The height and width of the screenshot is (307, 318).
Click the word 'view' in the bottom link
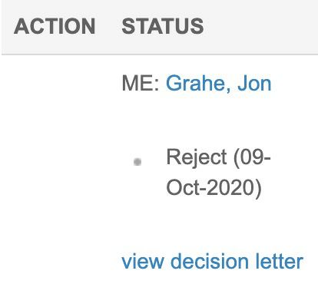coord(143,261)
